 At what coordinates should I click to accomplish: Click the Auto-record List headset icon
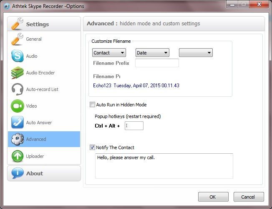(x=18, y=89)
